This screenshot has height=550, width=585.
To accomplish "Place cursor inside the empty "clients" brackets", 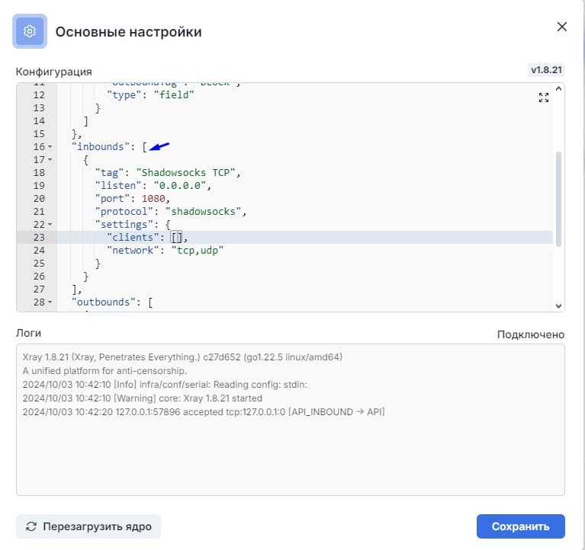I will (x=177, y=238).
